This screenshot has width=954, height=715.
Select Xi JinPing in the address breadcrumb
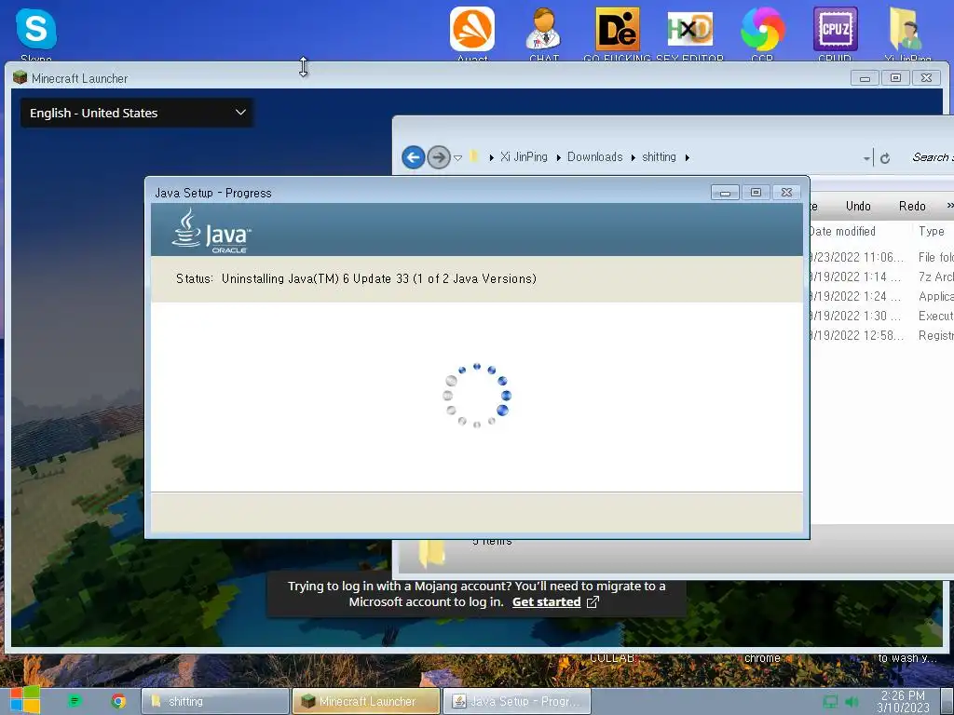pos(524,156)
